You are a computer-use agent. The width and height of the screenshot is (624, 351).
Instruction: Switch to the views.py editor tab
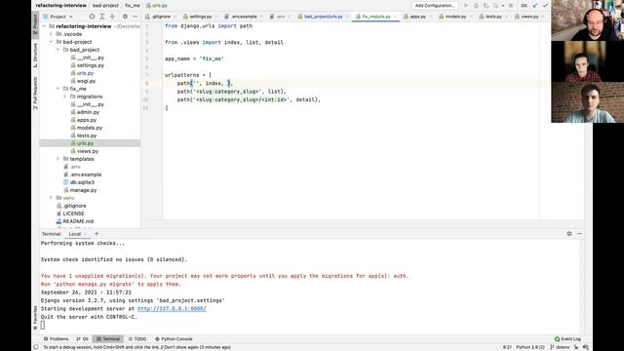pos(529,17)
